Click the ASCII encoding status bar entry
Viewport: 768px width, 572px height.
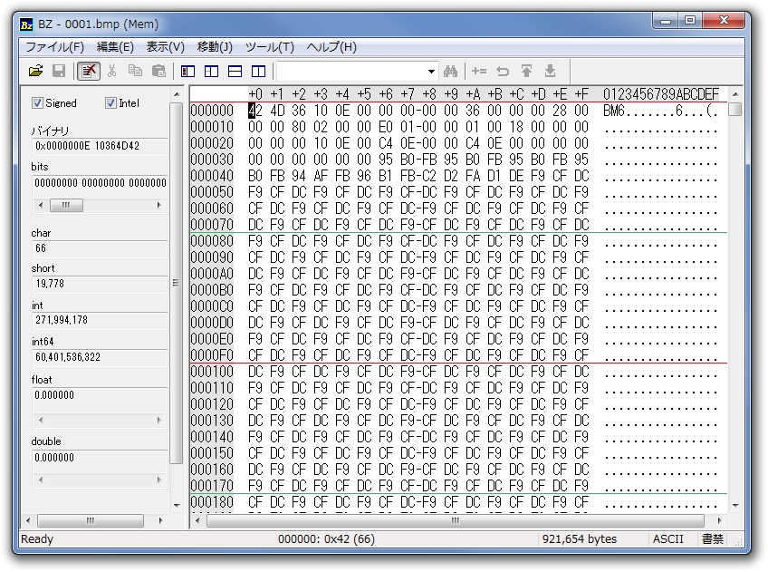click(x=668, y=539)
